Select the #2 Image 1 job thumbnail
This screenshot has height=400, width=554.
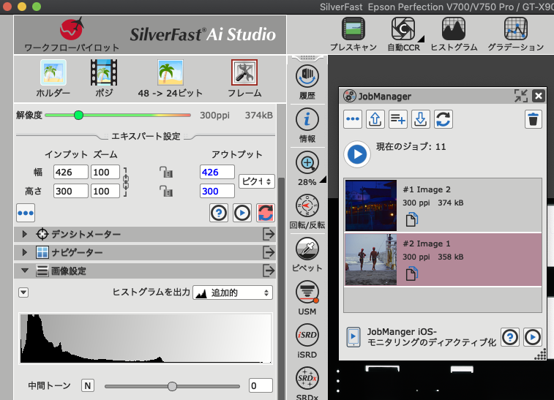tap(371, 260)
